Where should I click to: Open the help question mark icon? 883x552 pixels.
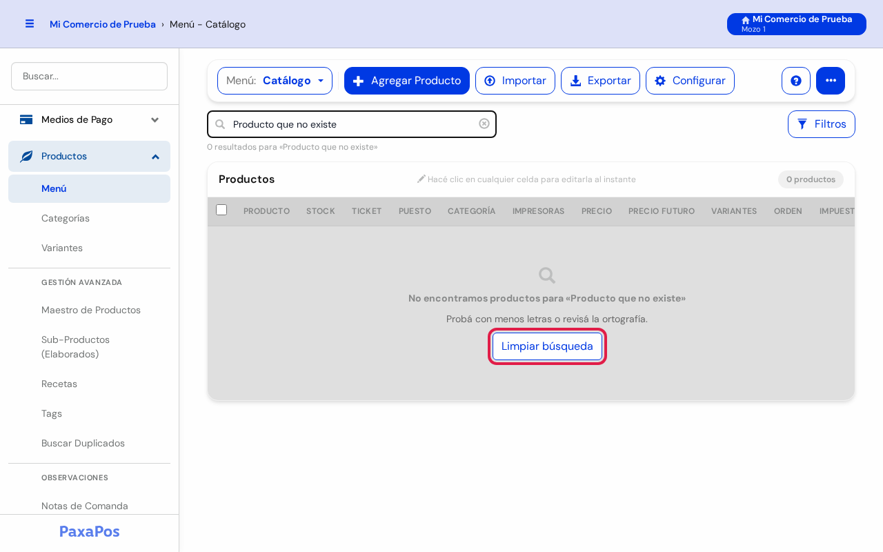(796, 81)
